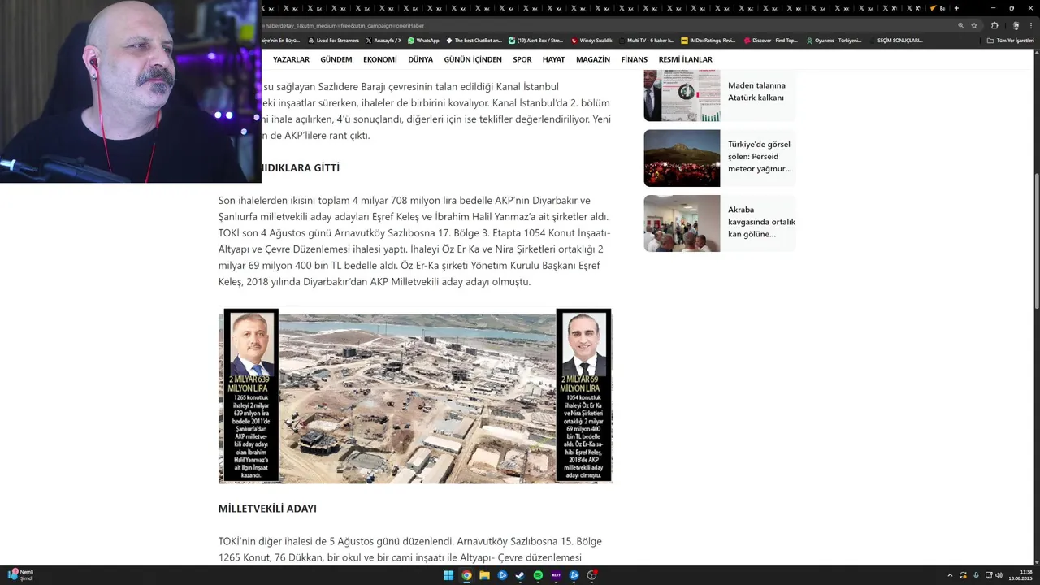Open Chrome extensions puzzle icon
The image size is (1040, 585).
[994, 25]
